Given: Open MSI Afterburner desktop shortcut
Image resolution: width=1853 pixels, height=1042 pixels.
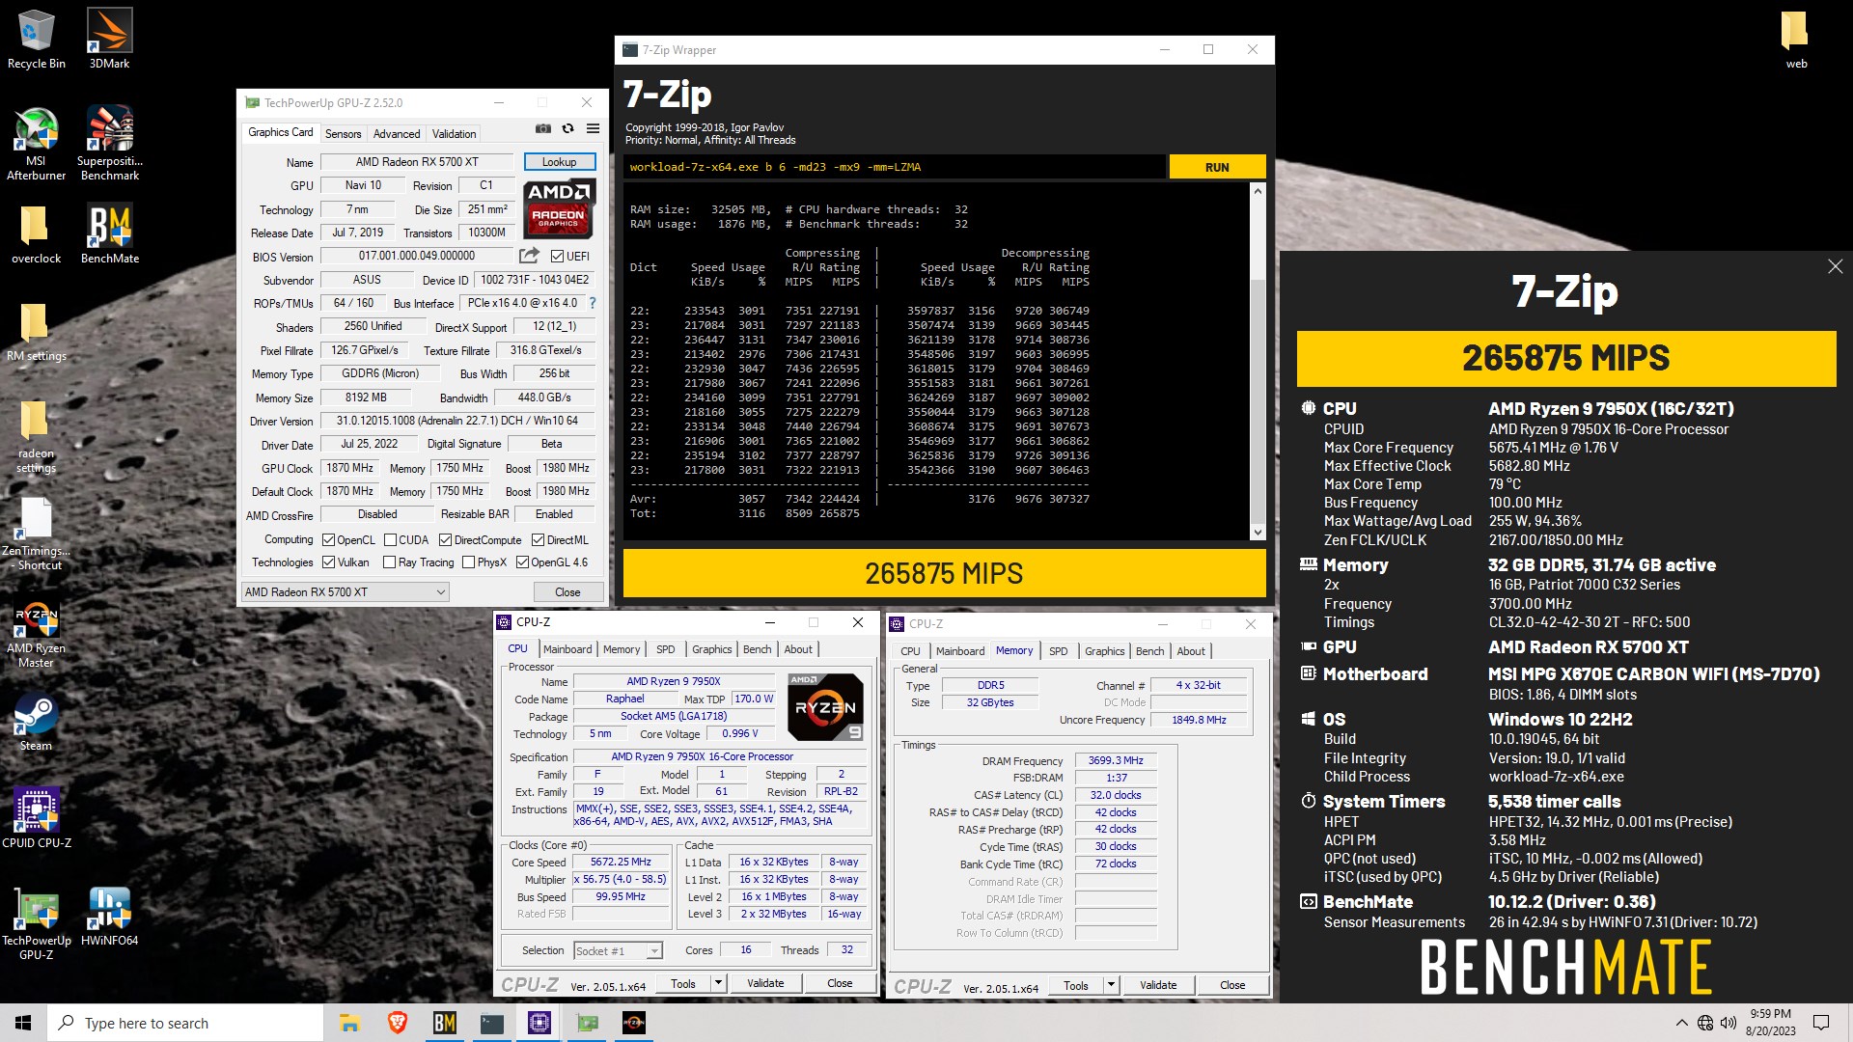Looking at the screenshot, I should 36,143.
